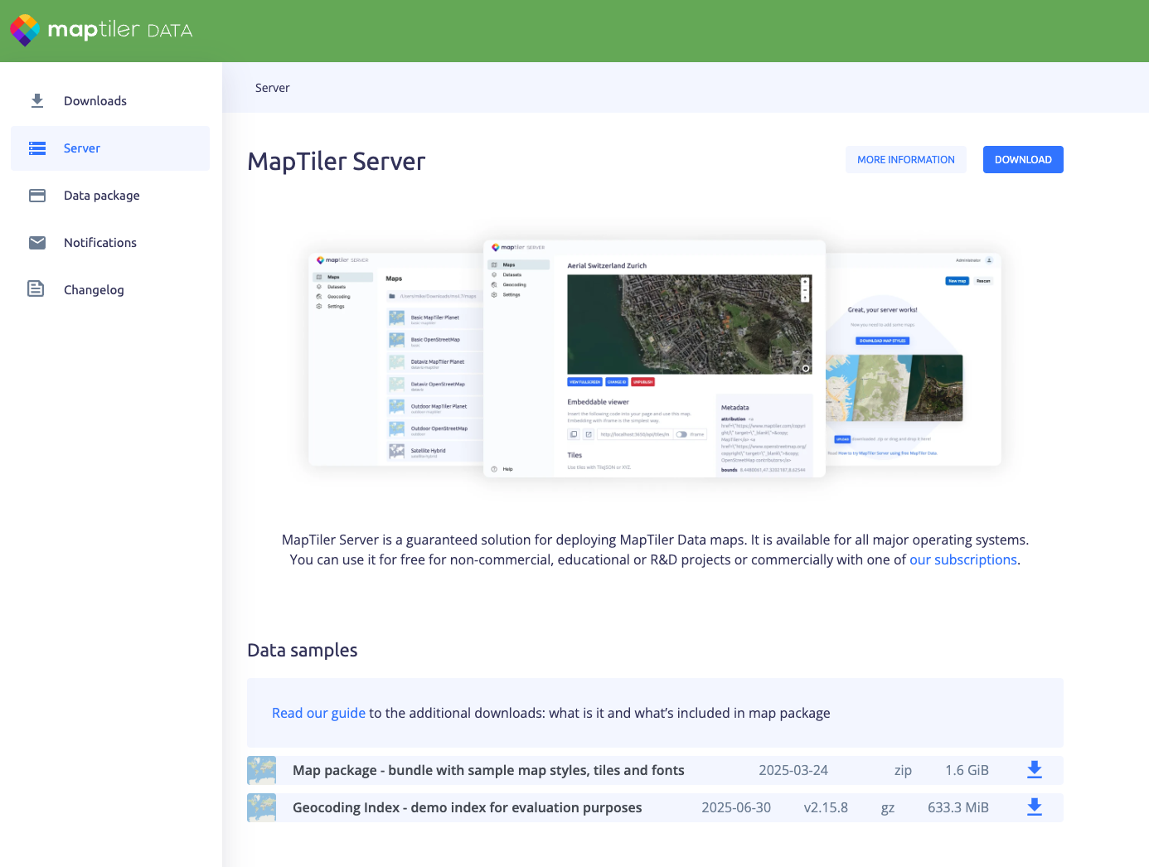The image size is (1149, 867).
Task: View the Changelog page
Action: point(110,290)
